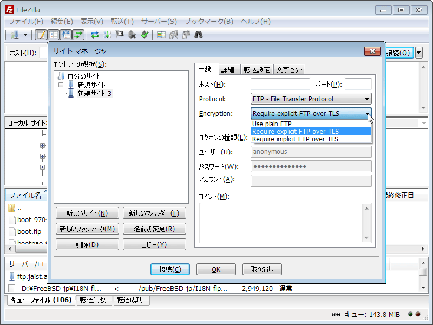This screenshot has height=325, width=433.
Task: Select the 一般 tab
Action: tap(206, 69)
